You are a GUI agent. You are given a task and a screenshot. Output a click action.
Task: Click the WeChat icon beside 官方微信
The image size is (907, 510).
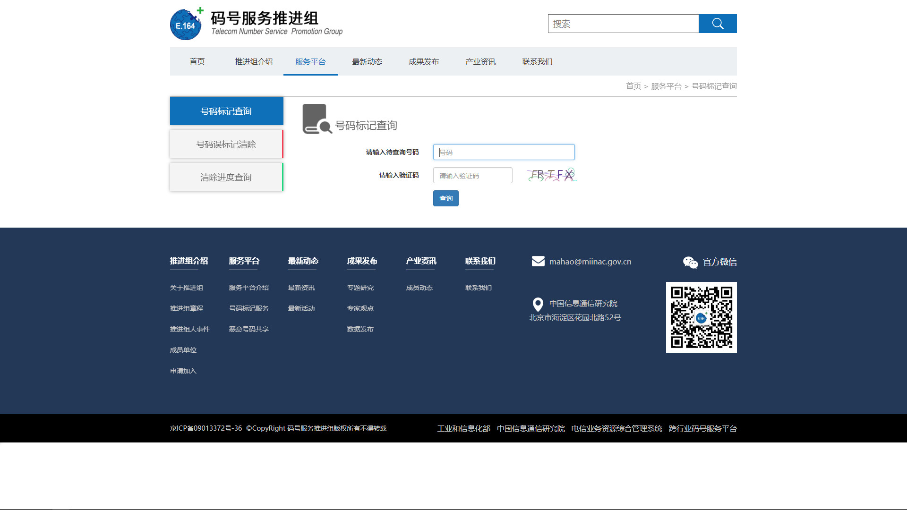(690, 263)
